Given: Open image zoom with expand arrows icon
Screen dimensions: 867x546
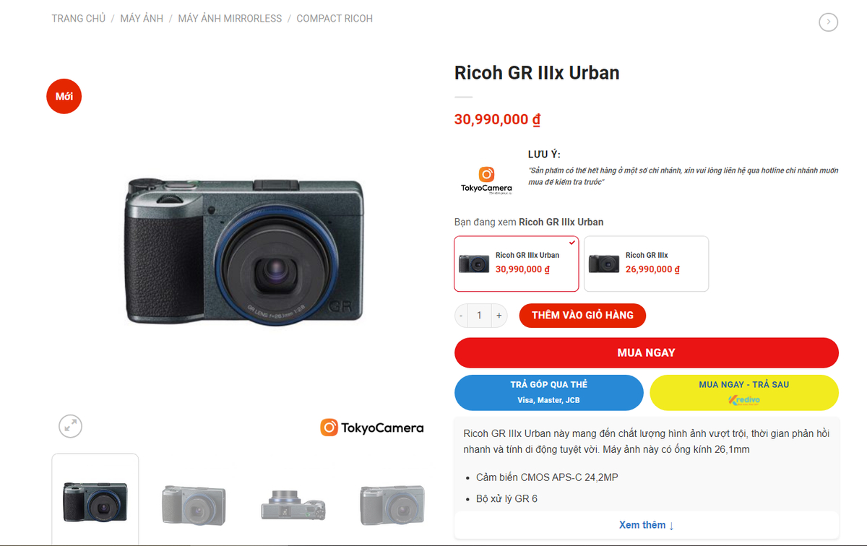Looking at the screenshot, I should pos(70,426).
